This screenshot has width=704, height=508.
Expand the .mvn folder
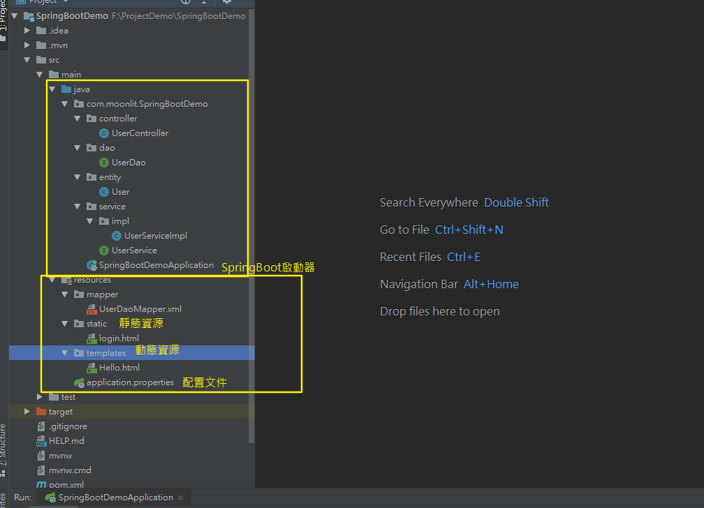click(27, 45)
